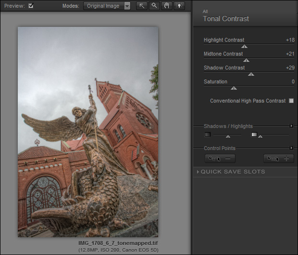This screenshot has height=255, width=298.
Task: Click the add control point button
Action: point(279,158)
